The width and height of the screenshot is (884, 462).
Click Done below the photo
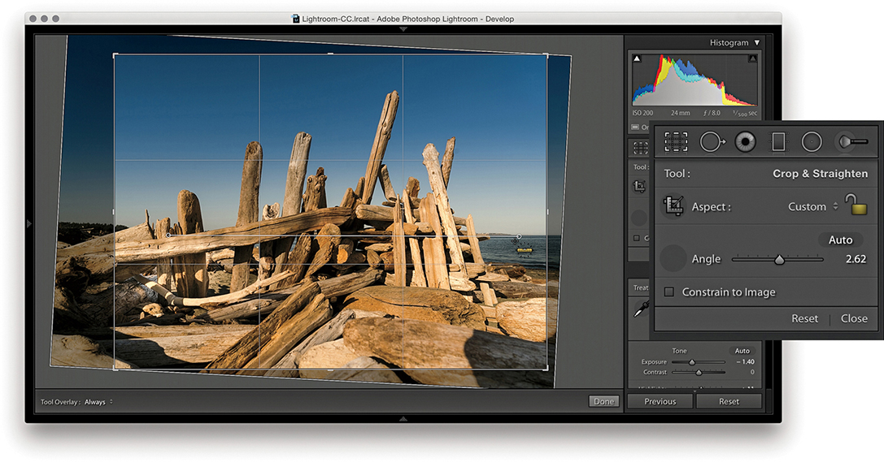click(603, 401)
